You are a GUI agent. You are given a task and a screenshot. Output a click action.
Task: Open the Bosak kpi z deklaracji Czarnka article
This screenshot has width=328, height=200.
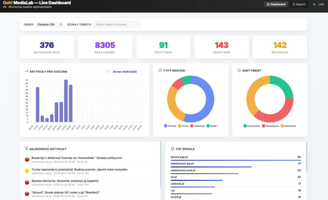point(77,158)
